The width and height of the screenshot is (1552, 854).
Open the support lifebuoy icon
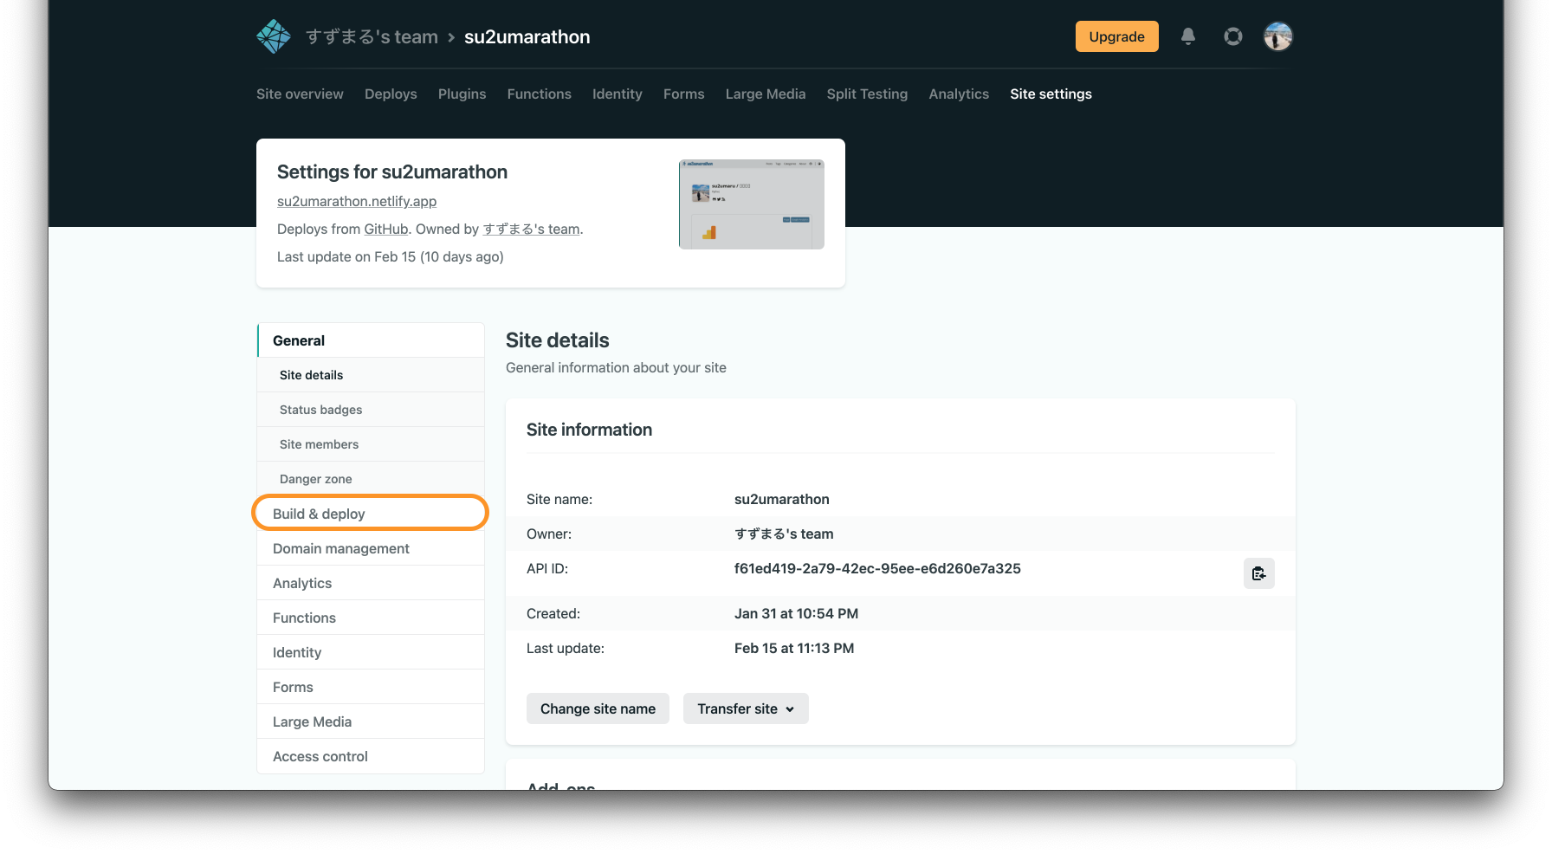coord(1233,36)
